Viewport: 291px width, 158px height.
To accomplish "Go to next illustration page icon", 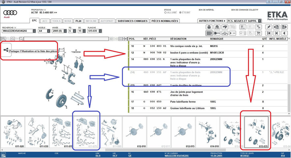I will 284,27.
